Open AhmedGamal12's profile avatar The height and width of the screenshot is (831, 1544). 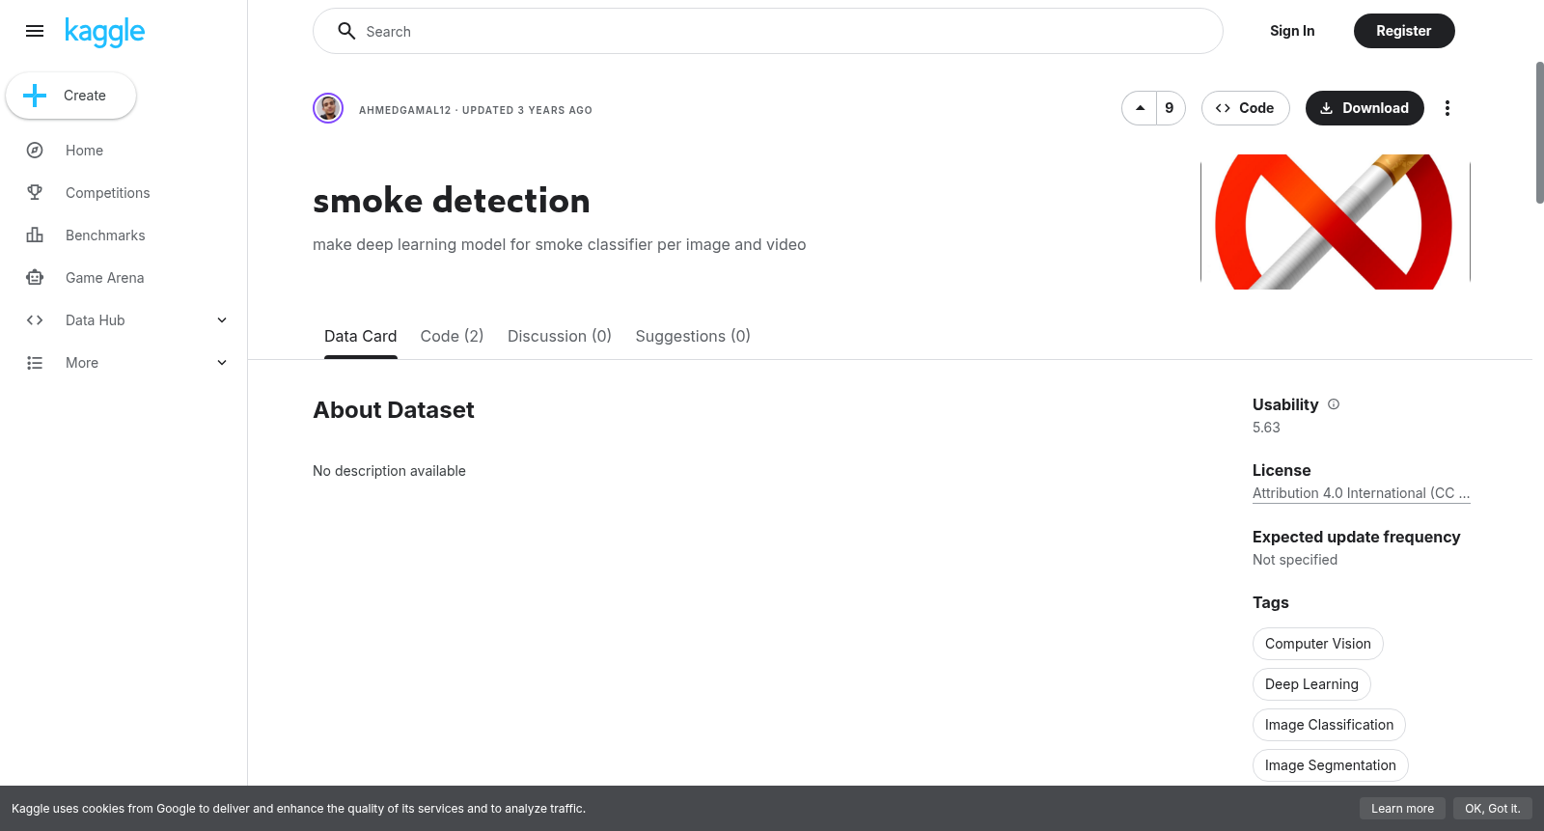(x=328, y=108)
